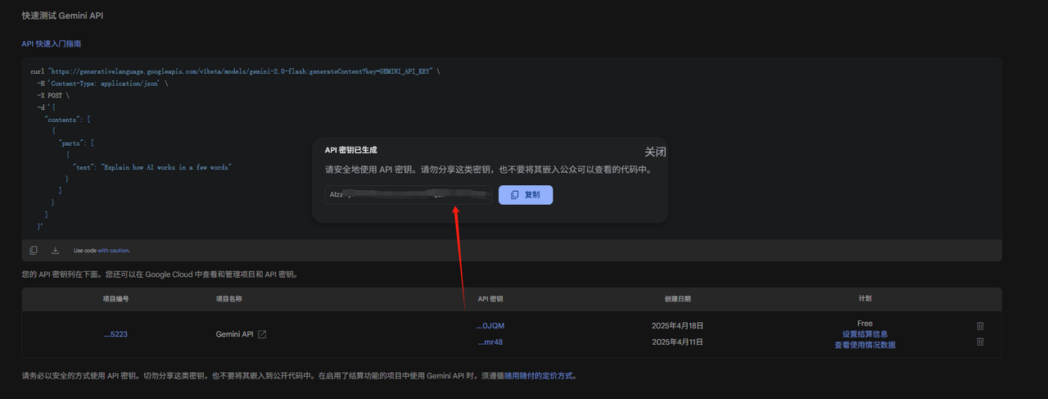Download the curl code snippet icon
Image resolution: width=1048 pixels, height=399 pixels.
(x=56, y=250)
